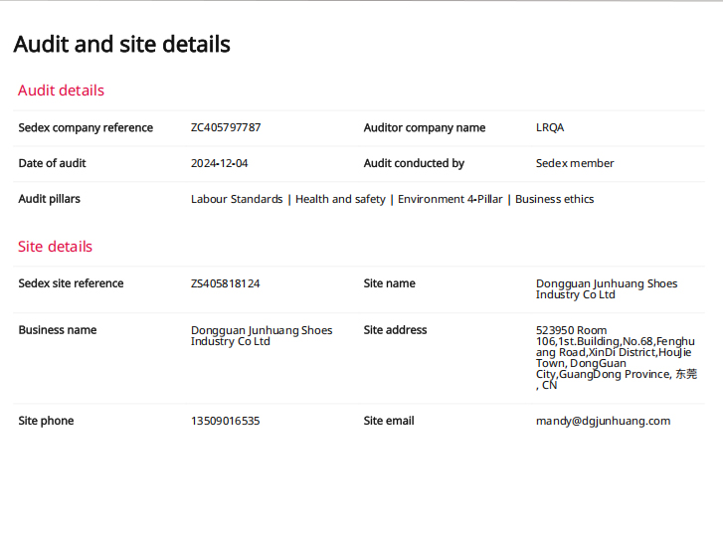Click the audit date 2024-12-04

(219, 163)
